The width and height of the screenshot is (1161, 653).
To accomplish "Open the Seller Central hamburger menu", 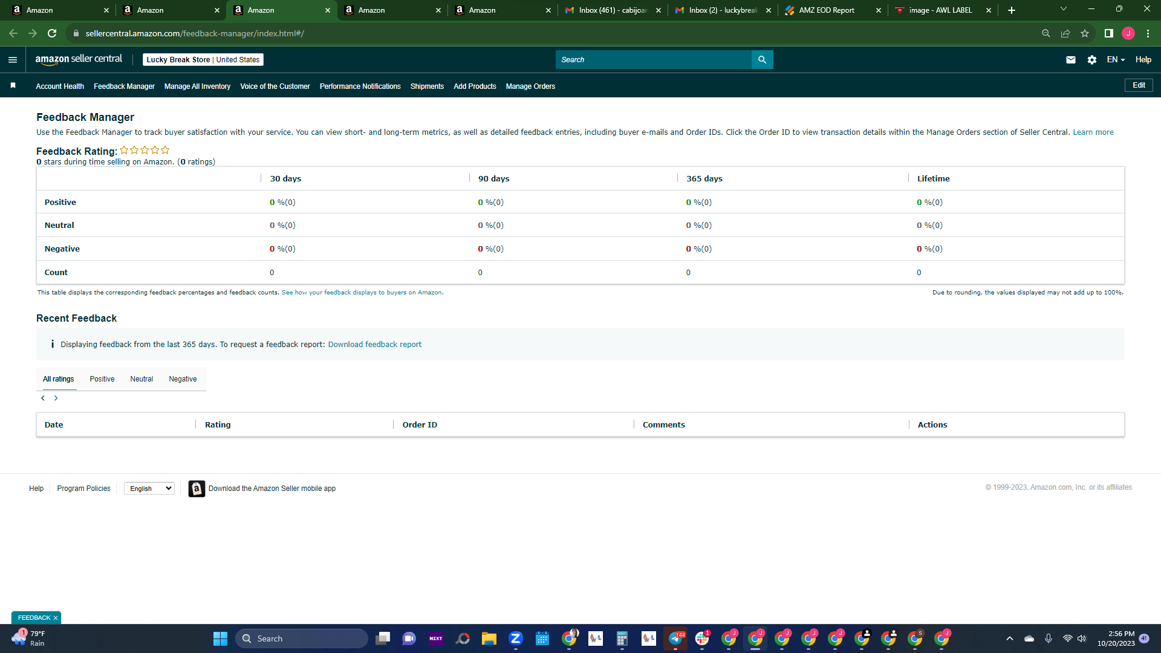I will pos(13,60).
